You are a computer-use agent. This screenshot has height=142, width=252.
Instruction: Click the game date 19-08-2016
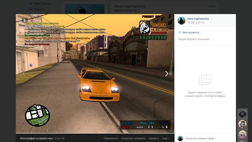tap(159, 30)
